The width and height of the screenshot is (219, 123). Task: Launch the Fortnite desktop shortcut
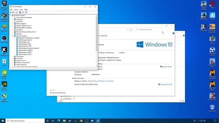point(212,16)
